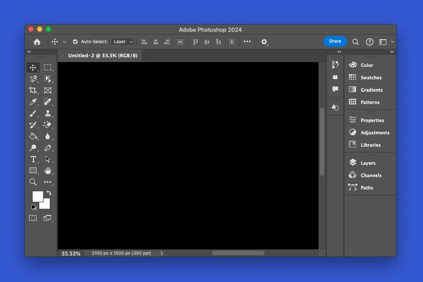Select the Untitled-2 document tab
This screenshot has height=282, width=423.
click(102, 56)
